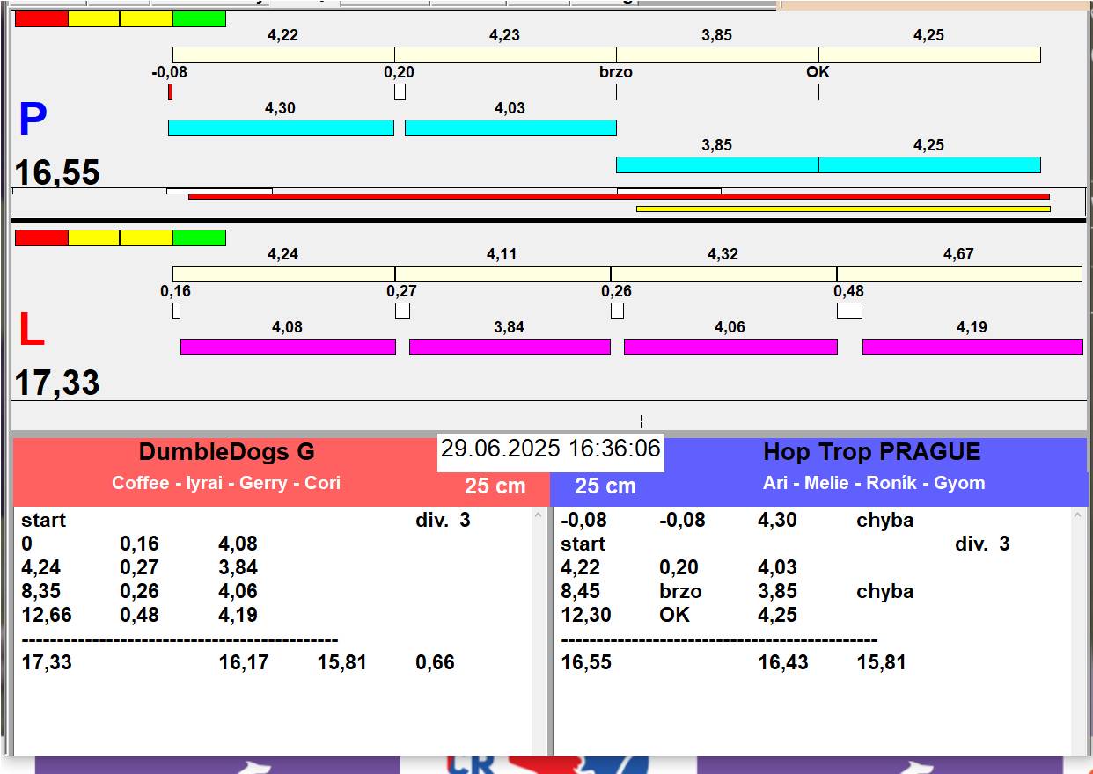This screenshot has height=774, width=1093.
Task: Click 12,66 in the DumbleDogs results list
Action: point(47,615)
